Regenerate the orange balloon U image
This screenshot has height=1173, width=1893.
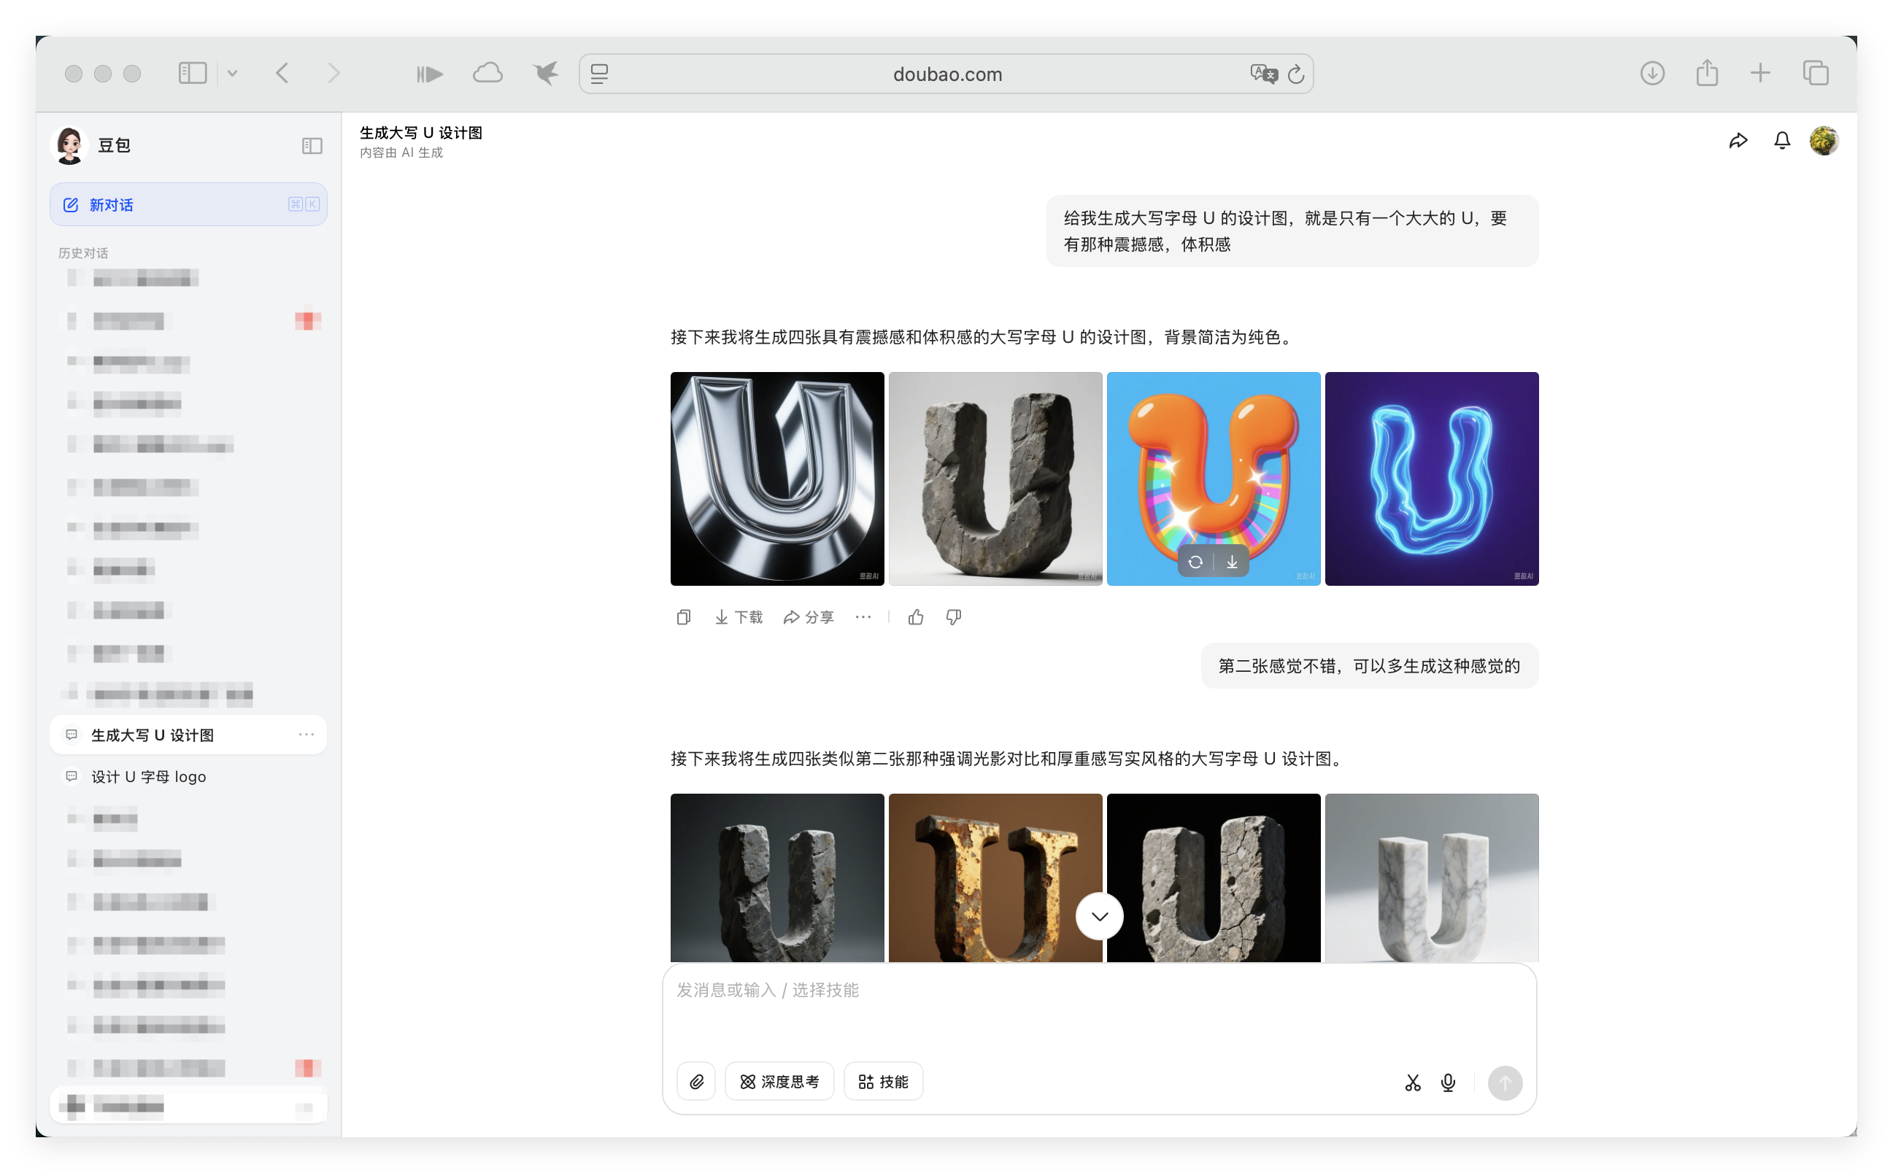(1195, 561)
